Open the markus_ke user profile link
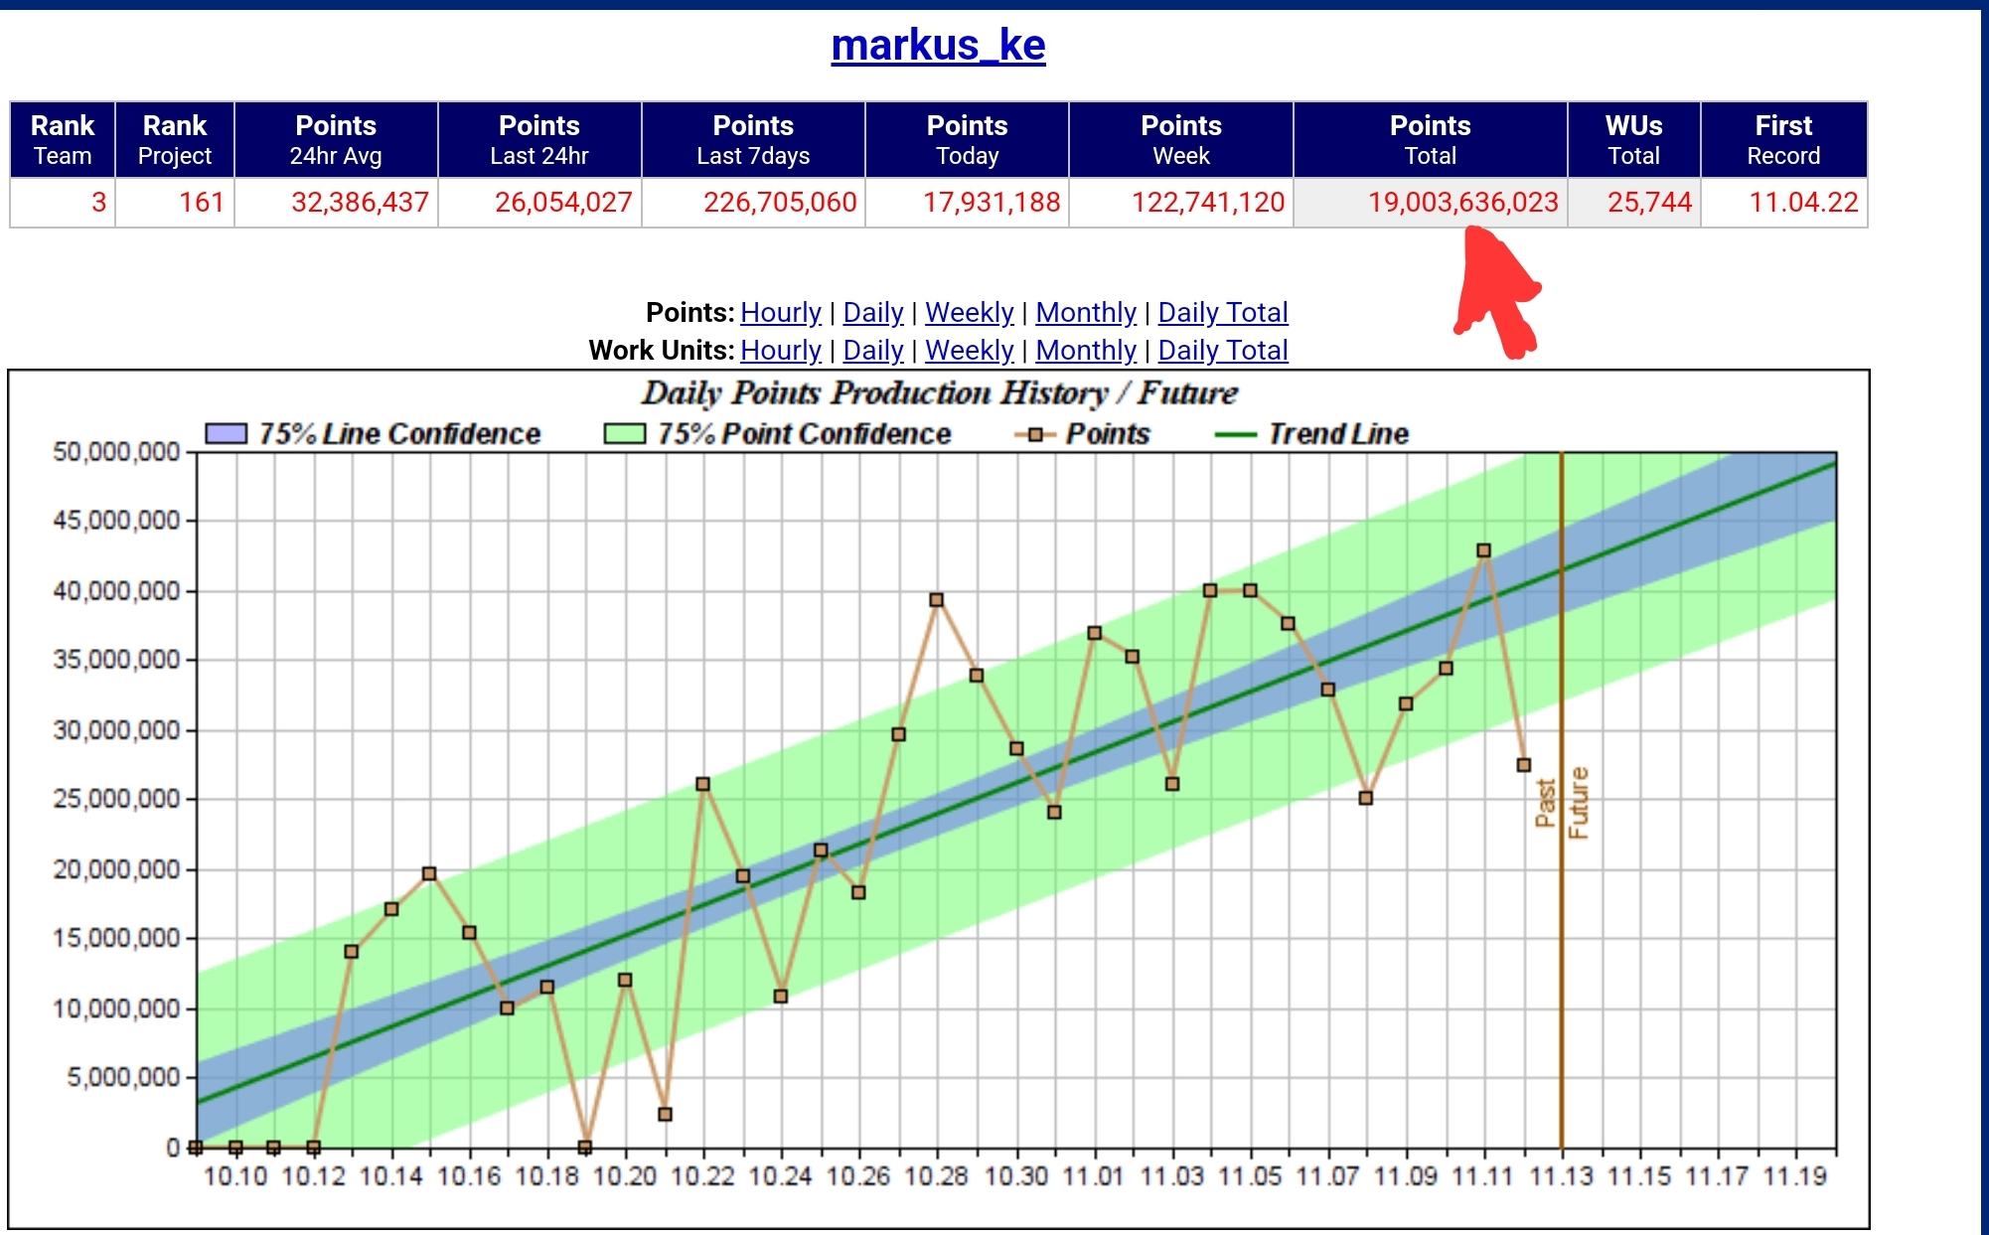1989x1235 pixels. 938,45
